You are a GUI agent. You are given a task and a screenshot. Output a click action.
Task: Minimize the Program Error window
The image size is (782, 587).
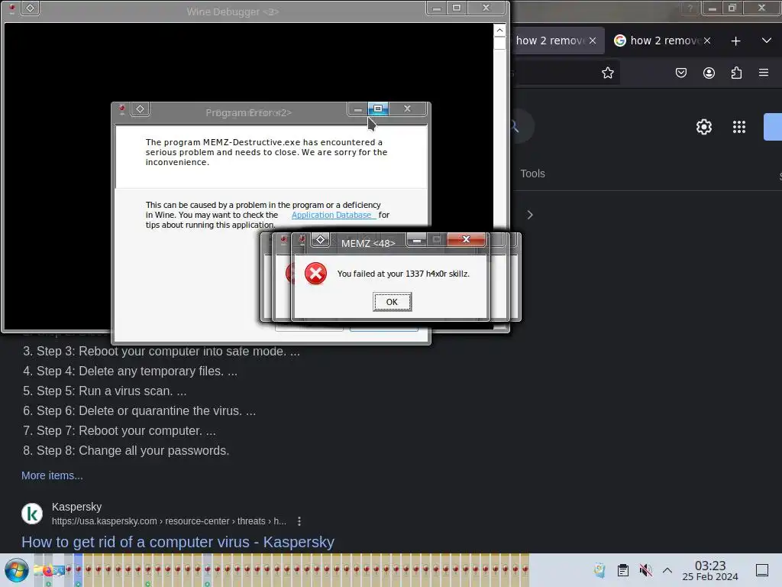(357, 109)
